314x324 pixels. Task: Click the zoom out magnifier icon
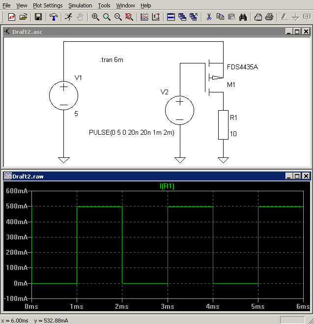[x=118, y=17]
